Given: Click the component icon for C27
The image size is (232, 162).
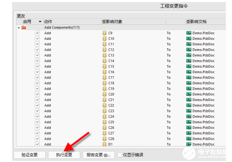Looking at the screenshot, I should [105, 133].
